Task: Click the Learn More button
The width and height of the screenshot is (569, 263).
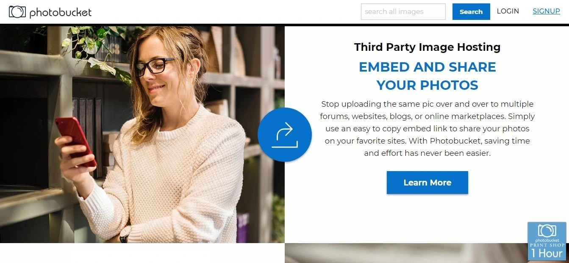Action: click(x=427, y=183)
